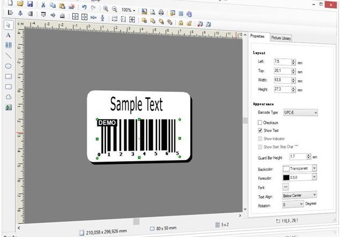Screen dimensions: 340x237
Task: Select the Picture insert tool
Action: coord(9,107)
